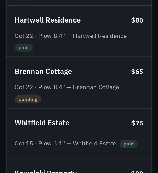This screenshot has height=173, width=158.
Task: Select the Oct 22 Hartwell Residence plow description
Action: [x=71, y=36]
